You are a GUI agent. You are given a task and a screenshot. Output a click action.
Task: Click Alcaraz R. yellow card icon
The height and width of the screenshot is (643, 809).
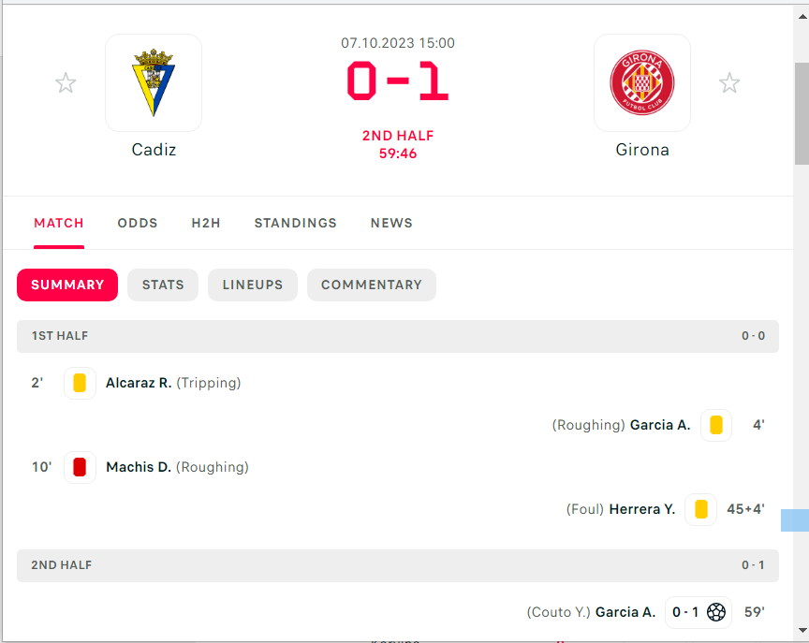(x=80, y=383)
